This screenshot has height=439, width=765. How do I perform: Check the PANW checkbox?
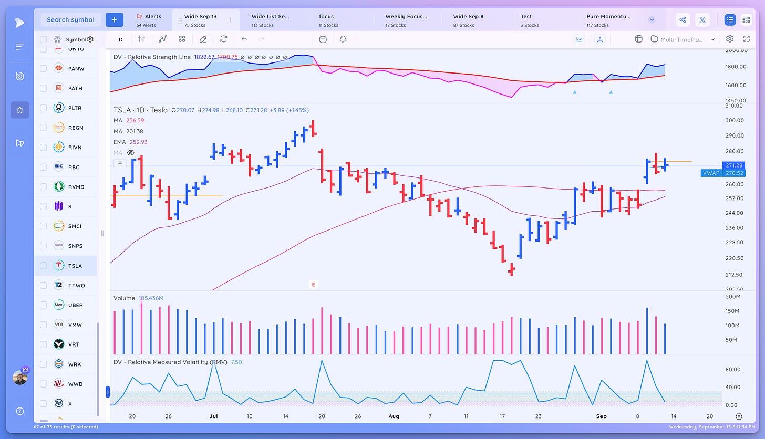(x=43, y=68)
